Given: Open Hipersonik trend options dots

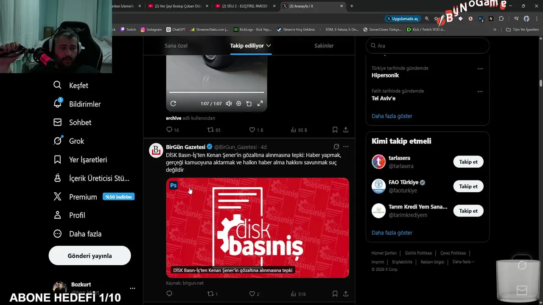Looking at the screenshot, I should point(480,69).
